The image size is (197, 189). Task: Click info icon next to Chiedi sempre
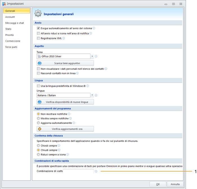coord(59,146)
